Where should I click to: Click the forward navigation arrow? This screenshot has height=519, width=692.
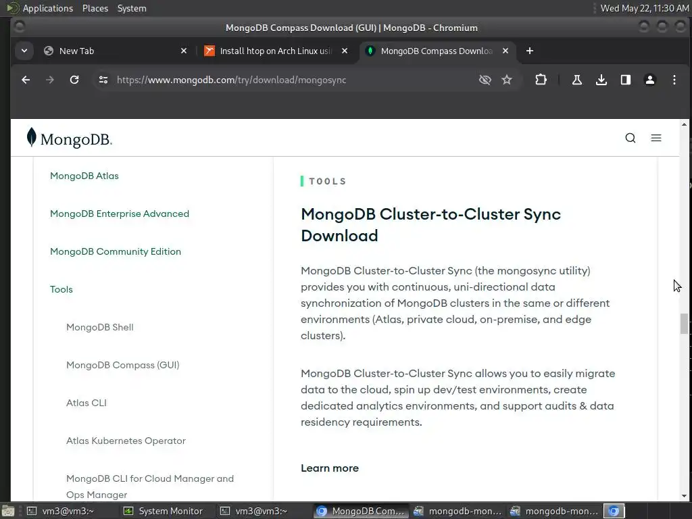point(50,80)
